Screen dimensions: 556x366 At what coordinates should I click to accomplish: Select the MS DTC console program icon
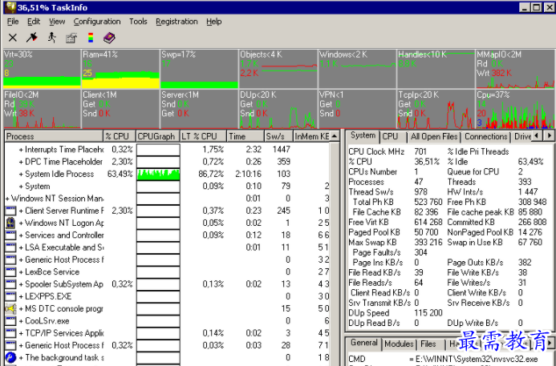click(x=10, y=308)
